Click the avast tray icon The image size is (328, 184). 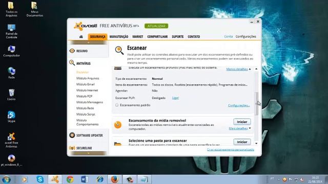pos(284,179)
